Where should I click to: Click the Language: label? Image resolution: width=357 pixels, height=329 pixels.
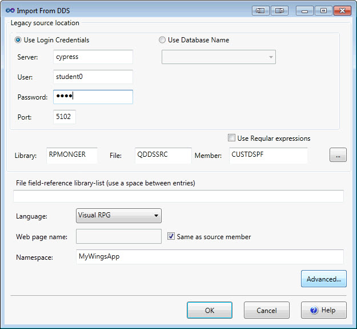[31, 216]
